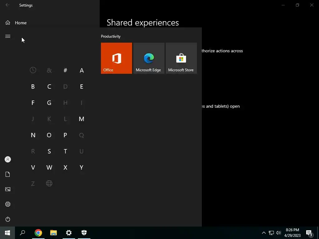Jump to apps starting with W

[49, 167]
